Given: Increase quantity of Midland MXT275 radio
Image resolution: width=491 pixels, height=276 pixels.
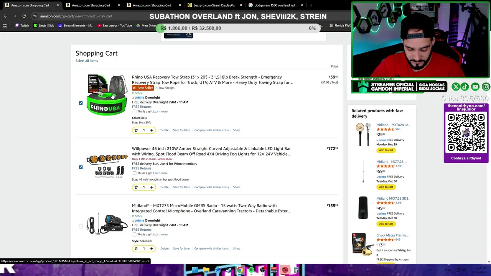Looking at the screenshot, I should click(x=152, y=249).
